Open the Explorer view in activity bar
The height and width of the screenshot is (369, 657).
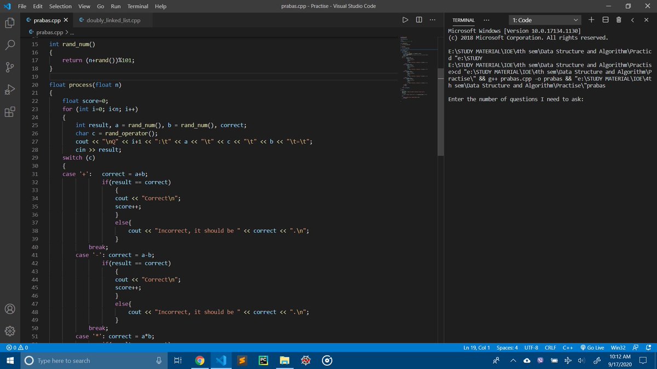pos(9,24)
